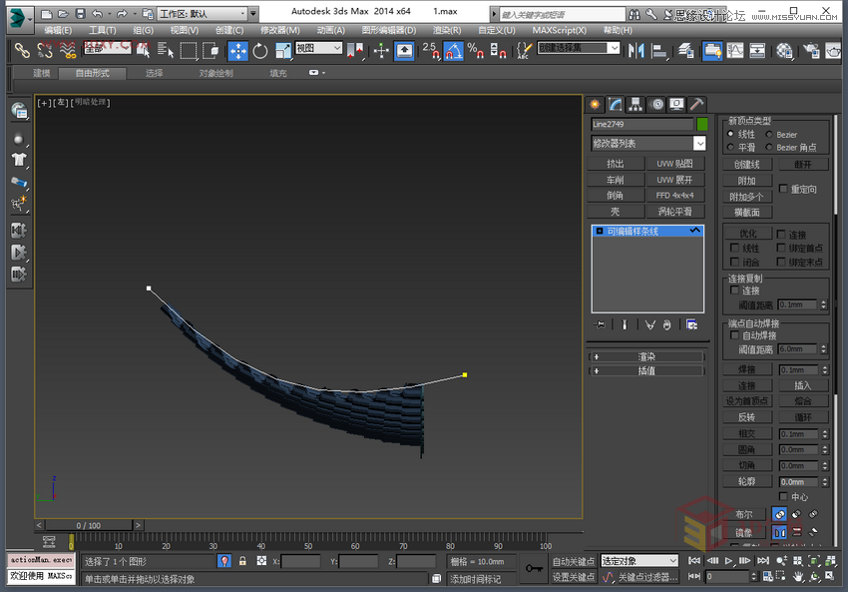Enable the 自动焊接 checkbox

coord(735,334)
